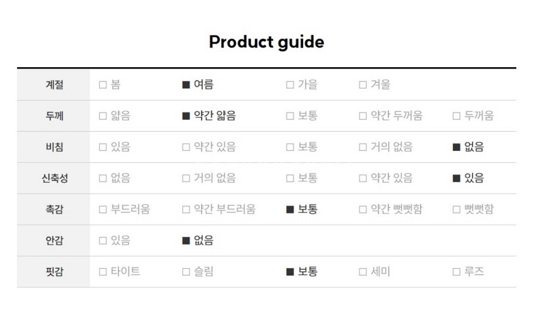Check the 부드러움 texture checkbox
539x325 pixels.
(103, 209)
